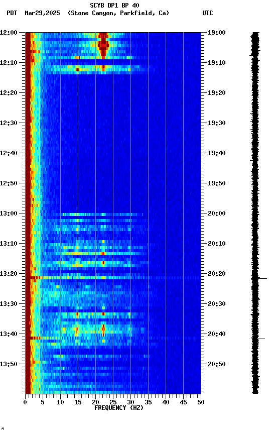Select the "13:30" PDT time label
Image resolution: width=277 pixels, height=434 pixels.
click(9, 304)
